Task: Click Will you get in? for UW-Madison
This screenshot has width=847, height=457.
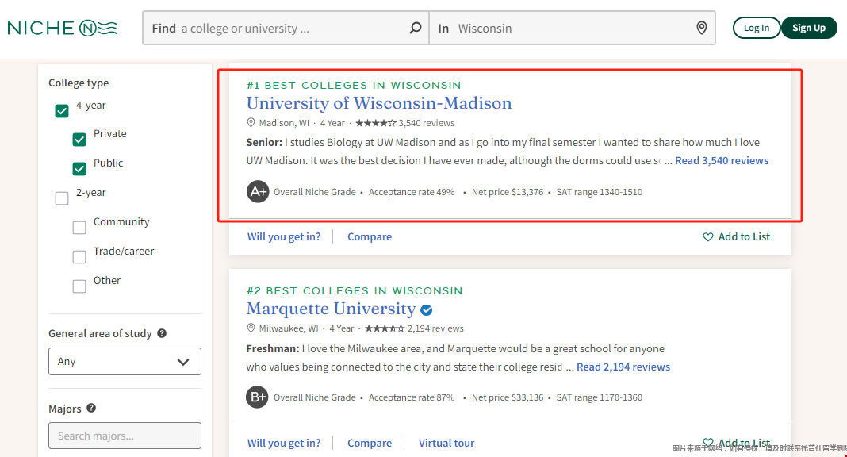Action: [x=284, y=236]
